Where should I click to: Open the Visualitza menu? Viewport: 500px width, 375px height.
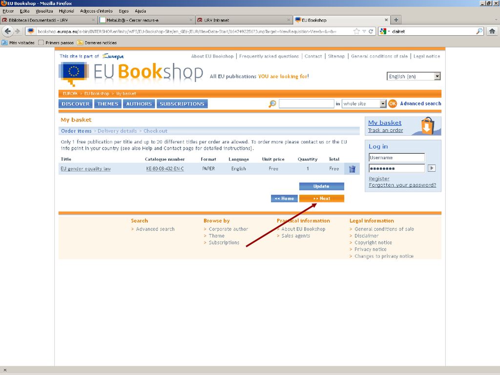(44, 11)
